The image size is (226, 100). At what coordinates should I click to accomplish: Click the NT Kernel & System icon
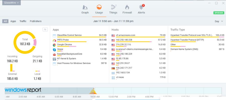click(x=54, y=59)
